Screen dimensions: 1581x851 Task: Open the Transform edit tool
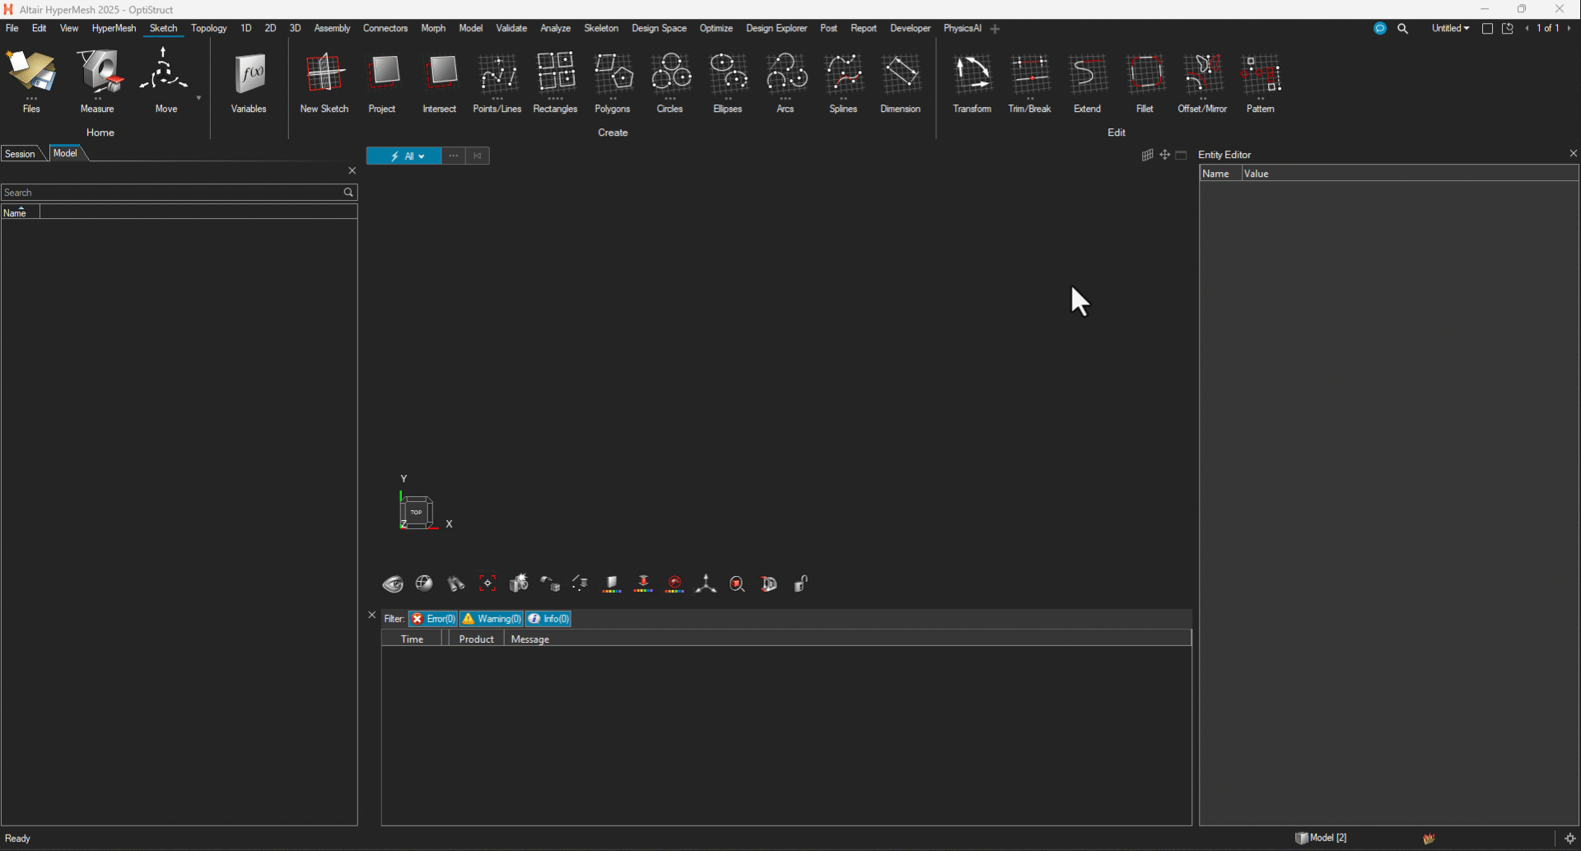tap(972, 81)
